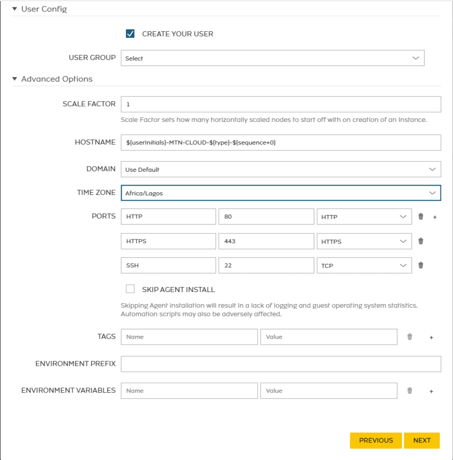
Task: Open the User Group dropdown
Action: pos(272,58)
